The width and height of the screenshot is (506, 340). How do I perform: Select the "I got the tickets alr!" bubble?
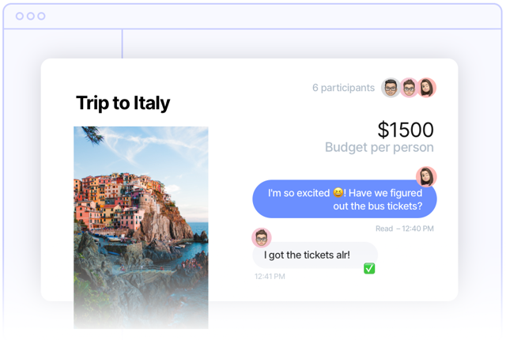click(315, 255)
